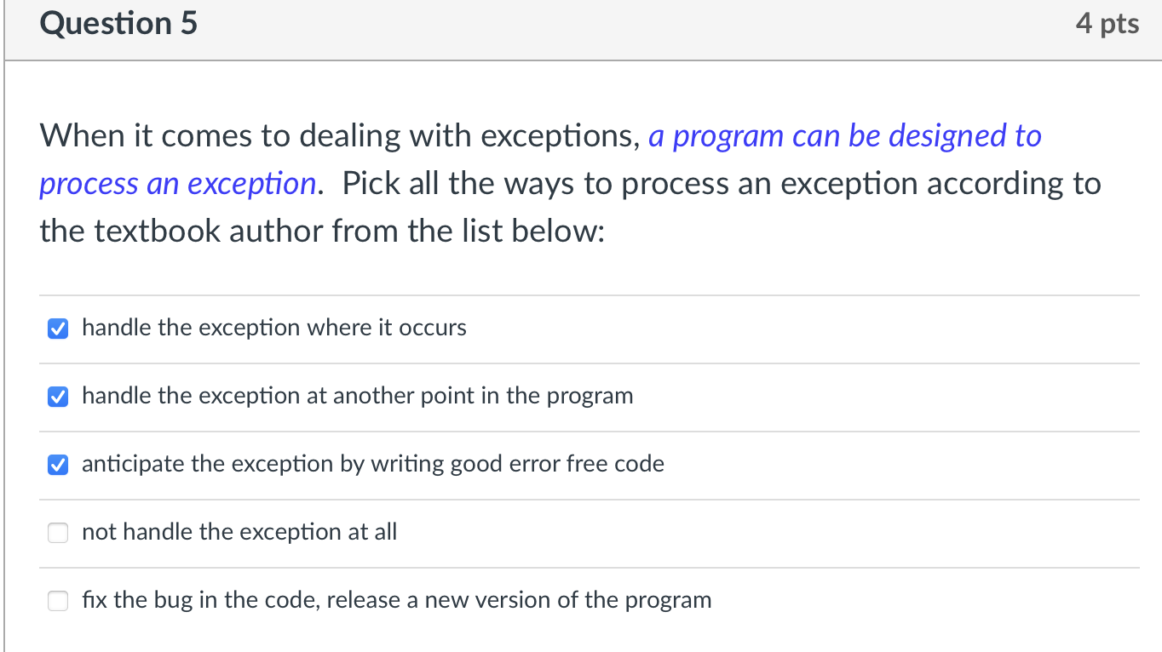
Task: Click the blue italic 'process an exception' text
Action: tap(177, 184)
